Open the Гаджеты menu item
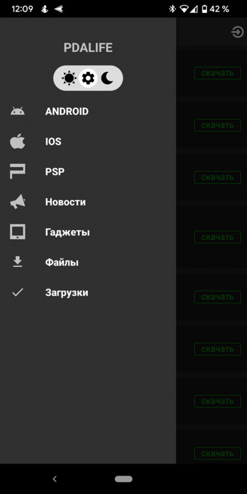Image resolution: width=247 pixels, height=494 pixels. tap(68, 233)
